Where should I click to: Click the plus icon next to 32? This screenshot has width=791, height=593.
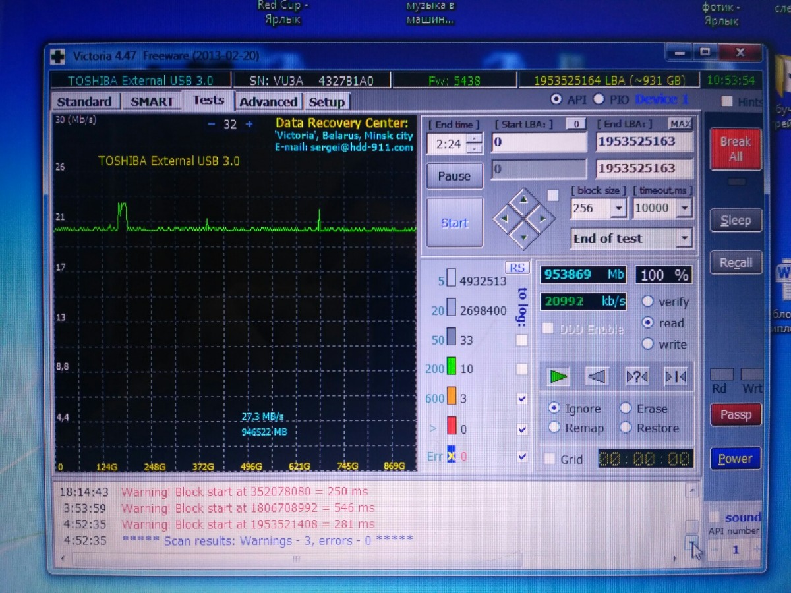click(x=249, y=124)
